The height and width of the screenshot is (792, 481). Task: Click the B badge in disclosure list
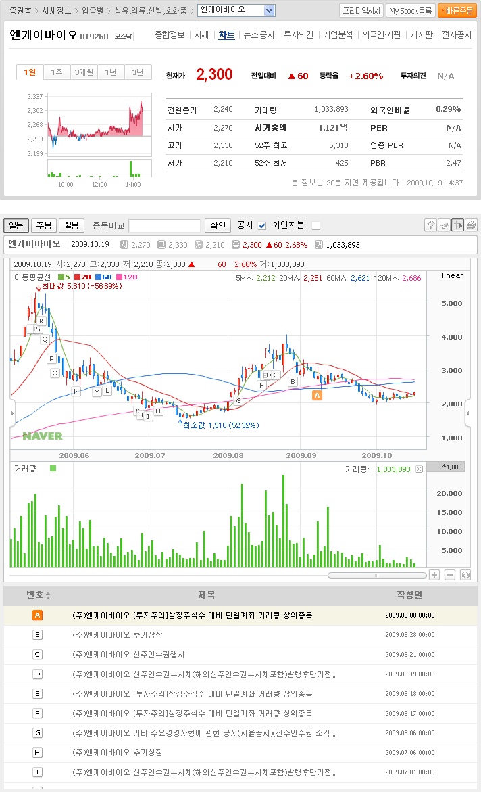coord(37,635)
